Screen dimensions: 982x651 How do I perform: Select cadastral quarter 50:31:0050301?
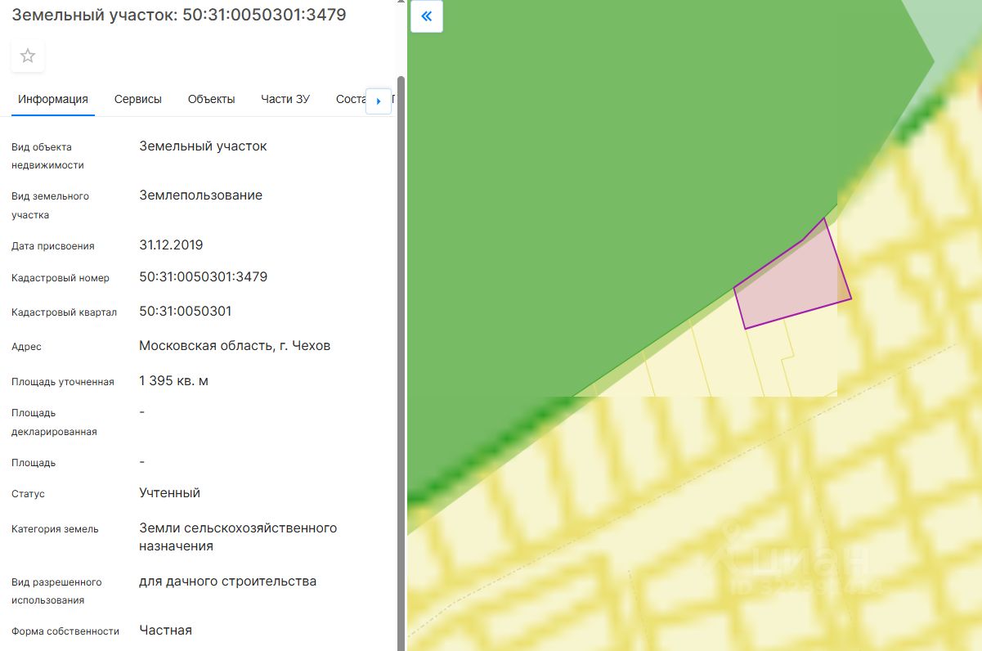[x=186, y=312]
